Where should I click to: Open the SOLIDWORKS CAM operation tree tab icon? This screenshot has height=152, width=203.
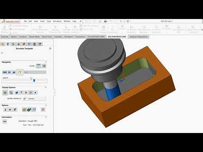(x=34, y=44)
